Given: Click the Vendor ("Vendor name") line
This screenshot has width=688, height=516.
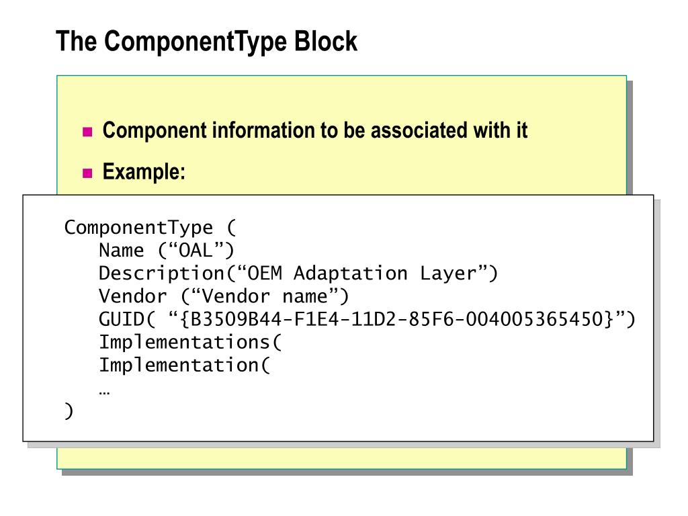Looking at the screenshot, I should pos(224,296).
